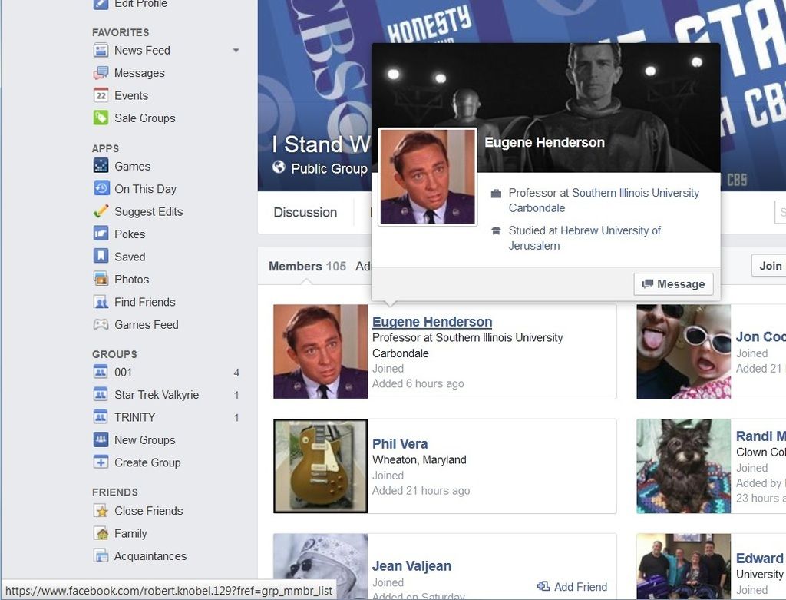Click the Public Group globe icon

(279, 167)
